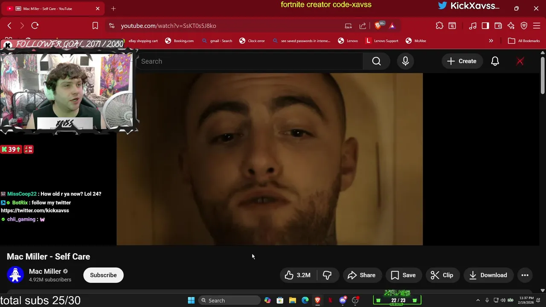Viewport: 546px width, 307px height.
Task: Start voice search with the microphone icon
Action: [x=405, y=61]
